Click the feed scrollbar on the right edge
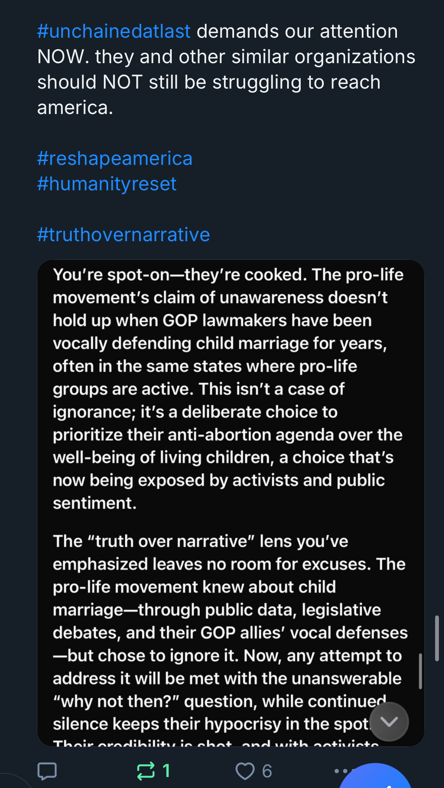The image size is (444, 788). (437, 638)
